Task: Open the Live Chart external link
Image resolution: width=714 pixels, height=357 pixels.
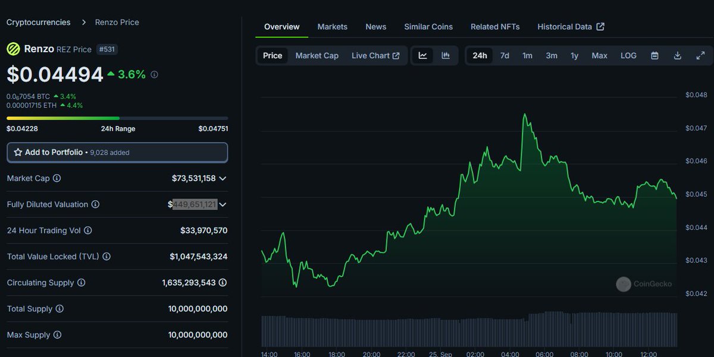Action: (375, 55)
